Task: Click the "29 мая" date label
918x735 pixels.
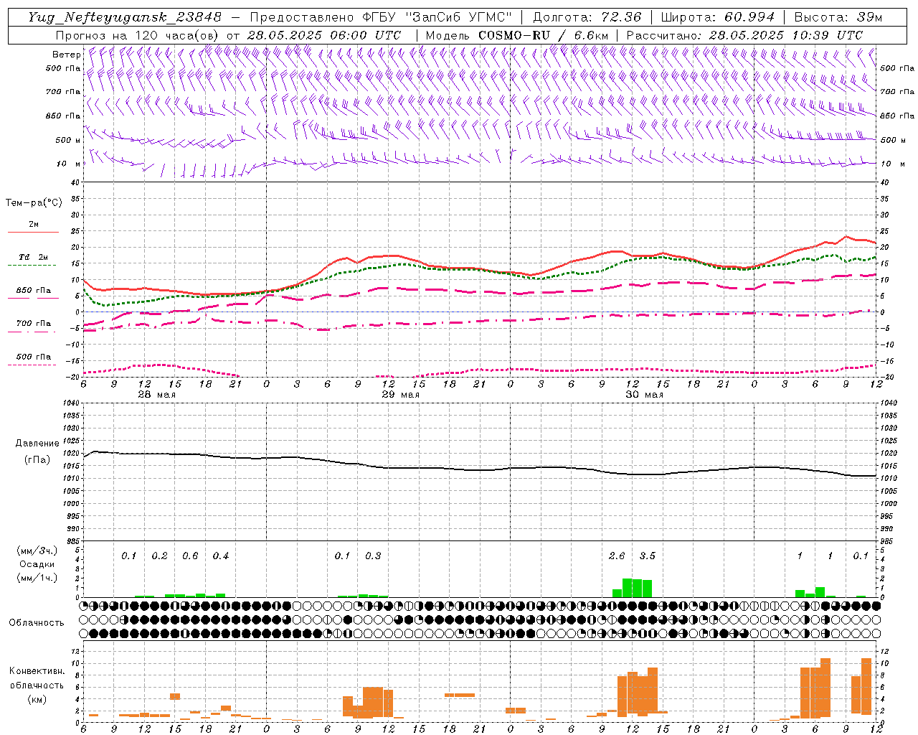Action: point(400,395)
